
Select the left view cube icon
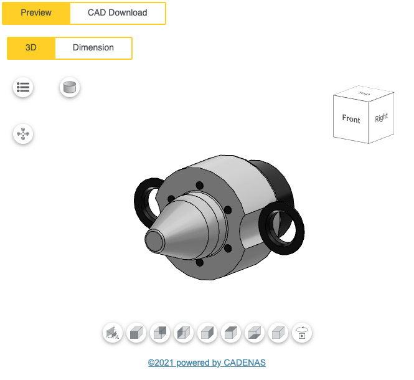pos(184,333)
